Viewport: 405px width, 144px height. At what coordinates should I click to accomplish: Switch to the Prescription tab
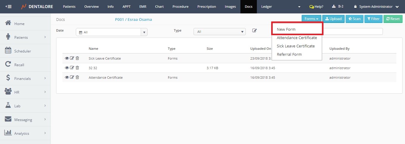206,7
